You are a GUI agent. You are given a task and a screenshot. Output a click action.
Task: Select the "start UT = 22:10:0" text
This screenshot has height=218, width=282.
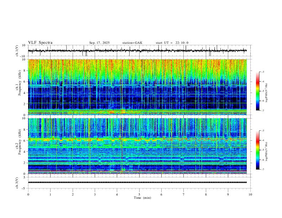(172, 43)
